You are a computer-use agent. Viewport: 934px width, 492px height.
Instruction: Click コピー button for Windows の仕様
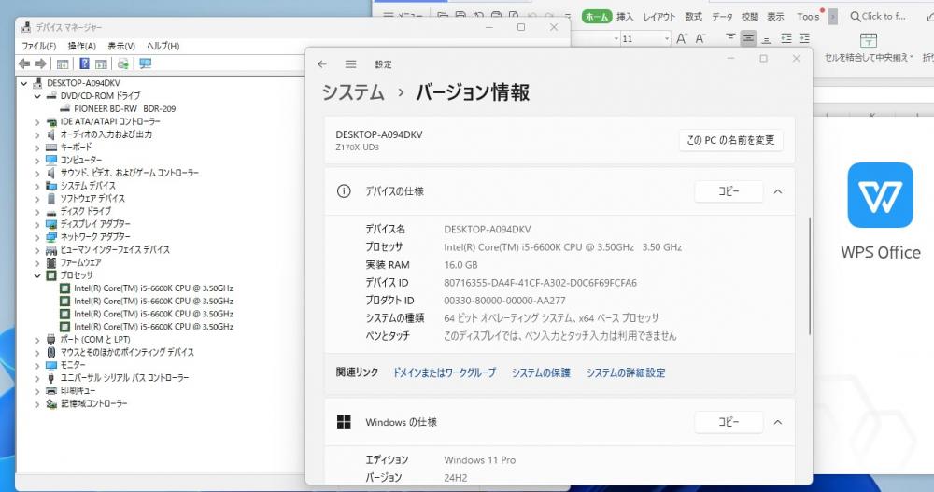pos(729,422)
